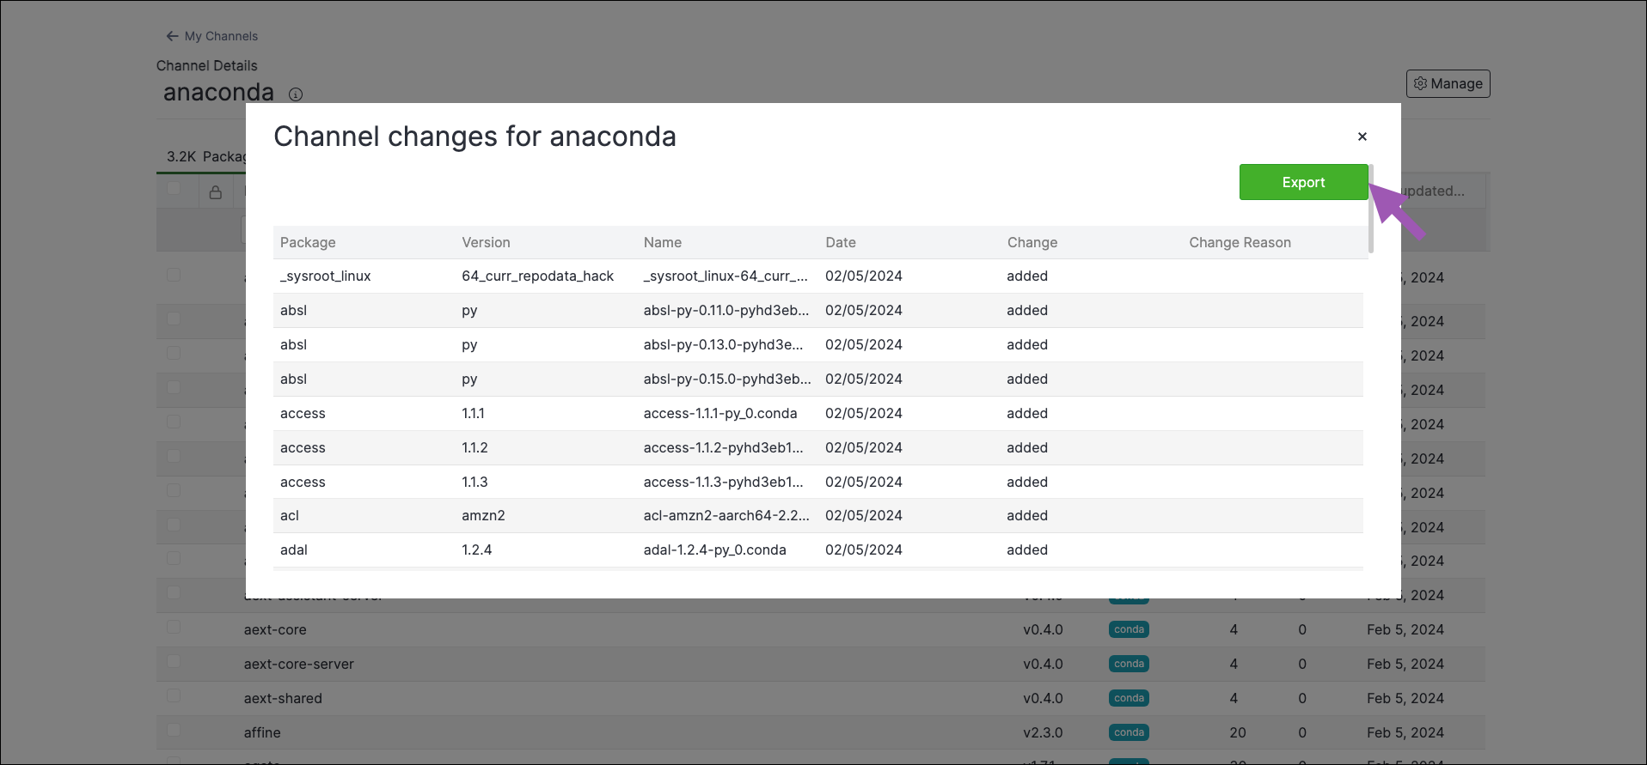
Task: Click the anaconda channel title
Action: point(218,92)
